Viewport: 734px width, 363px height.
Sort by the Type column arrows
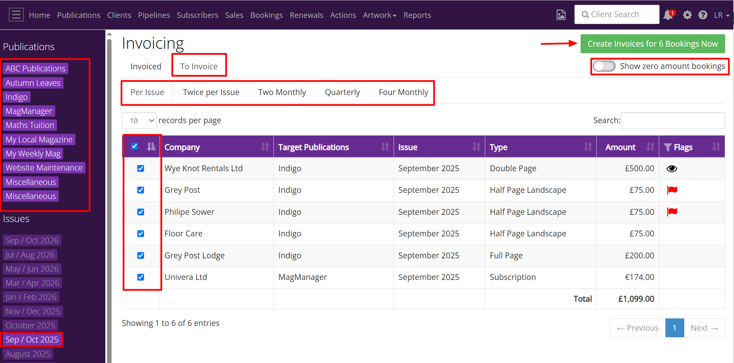point(588,147)
